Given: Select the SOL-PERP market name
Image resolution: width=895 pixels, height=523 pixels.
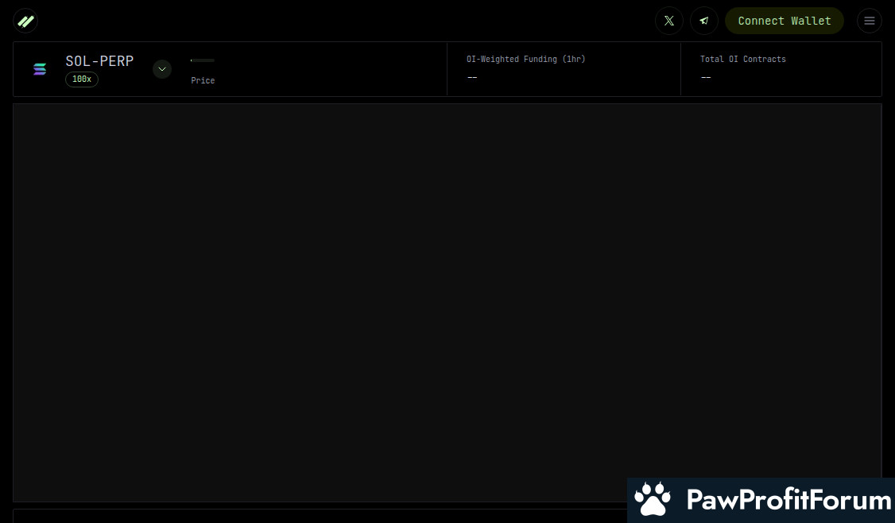Looking at the screenshot, I should (99, 61).
